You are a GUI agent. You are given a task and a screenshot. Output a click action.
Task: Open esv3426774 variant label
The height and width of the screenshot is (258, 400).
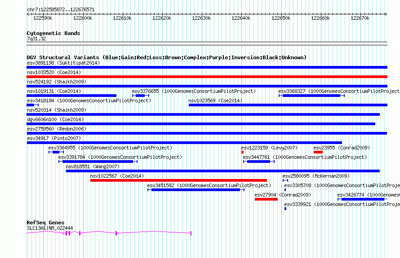pyautogui.click(x=369, y=195)
